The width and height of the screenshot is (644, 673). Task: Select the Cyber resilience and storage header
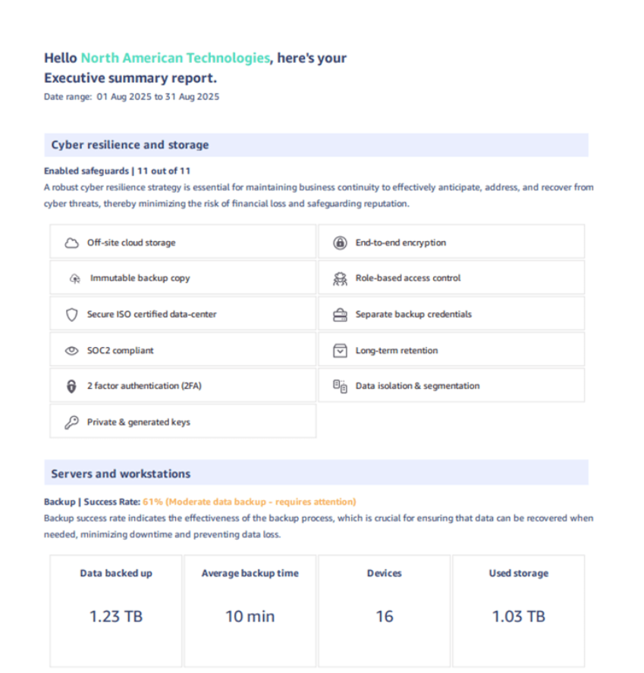coord(130,145)
